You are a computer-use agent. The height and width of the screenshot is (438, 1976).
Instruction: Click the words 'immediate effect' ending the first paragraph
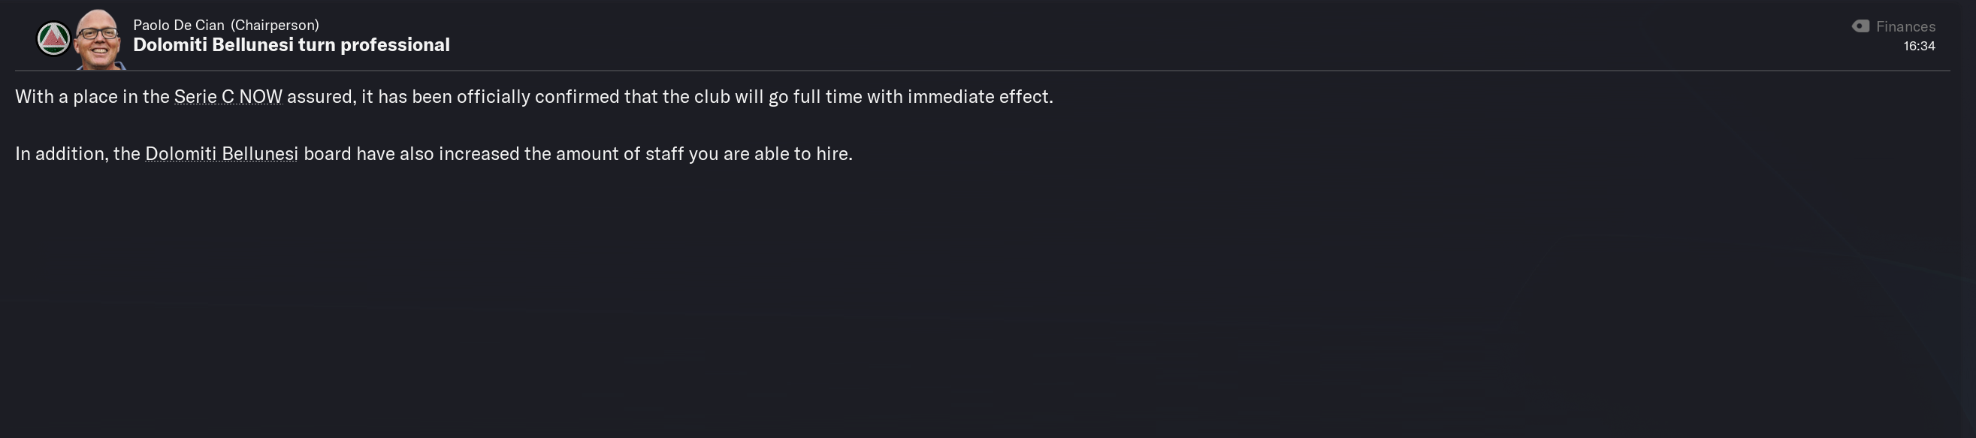coord(979,97)
